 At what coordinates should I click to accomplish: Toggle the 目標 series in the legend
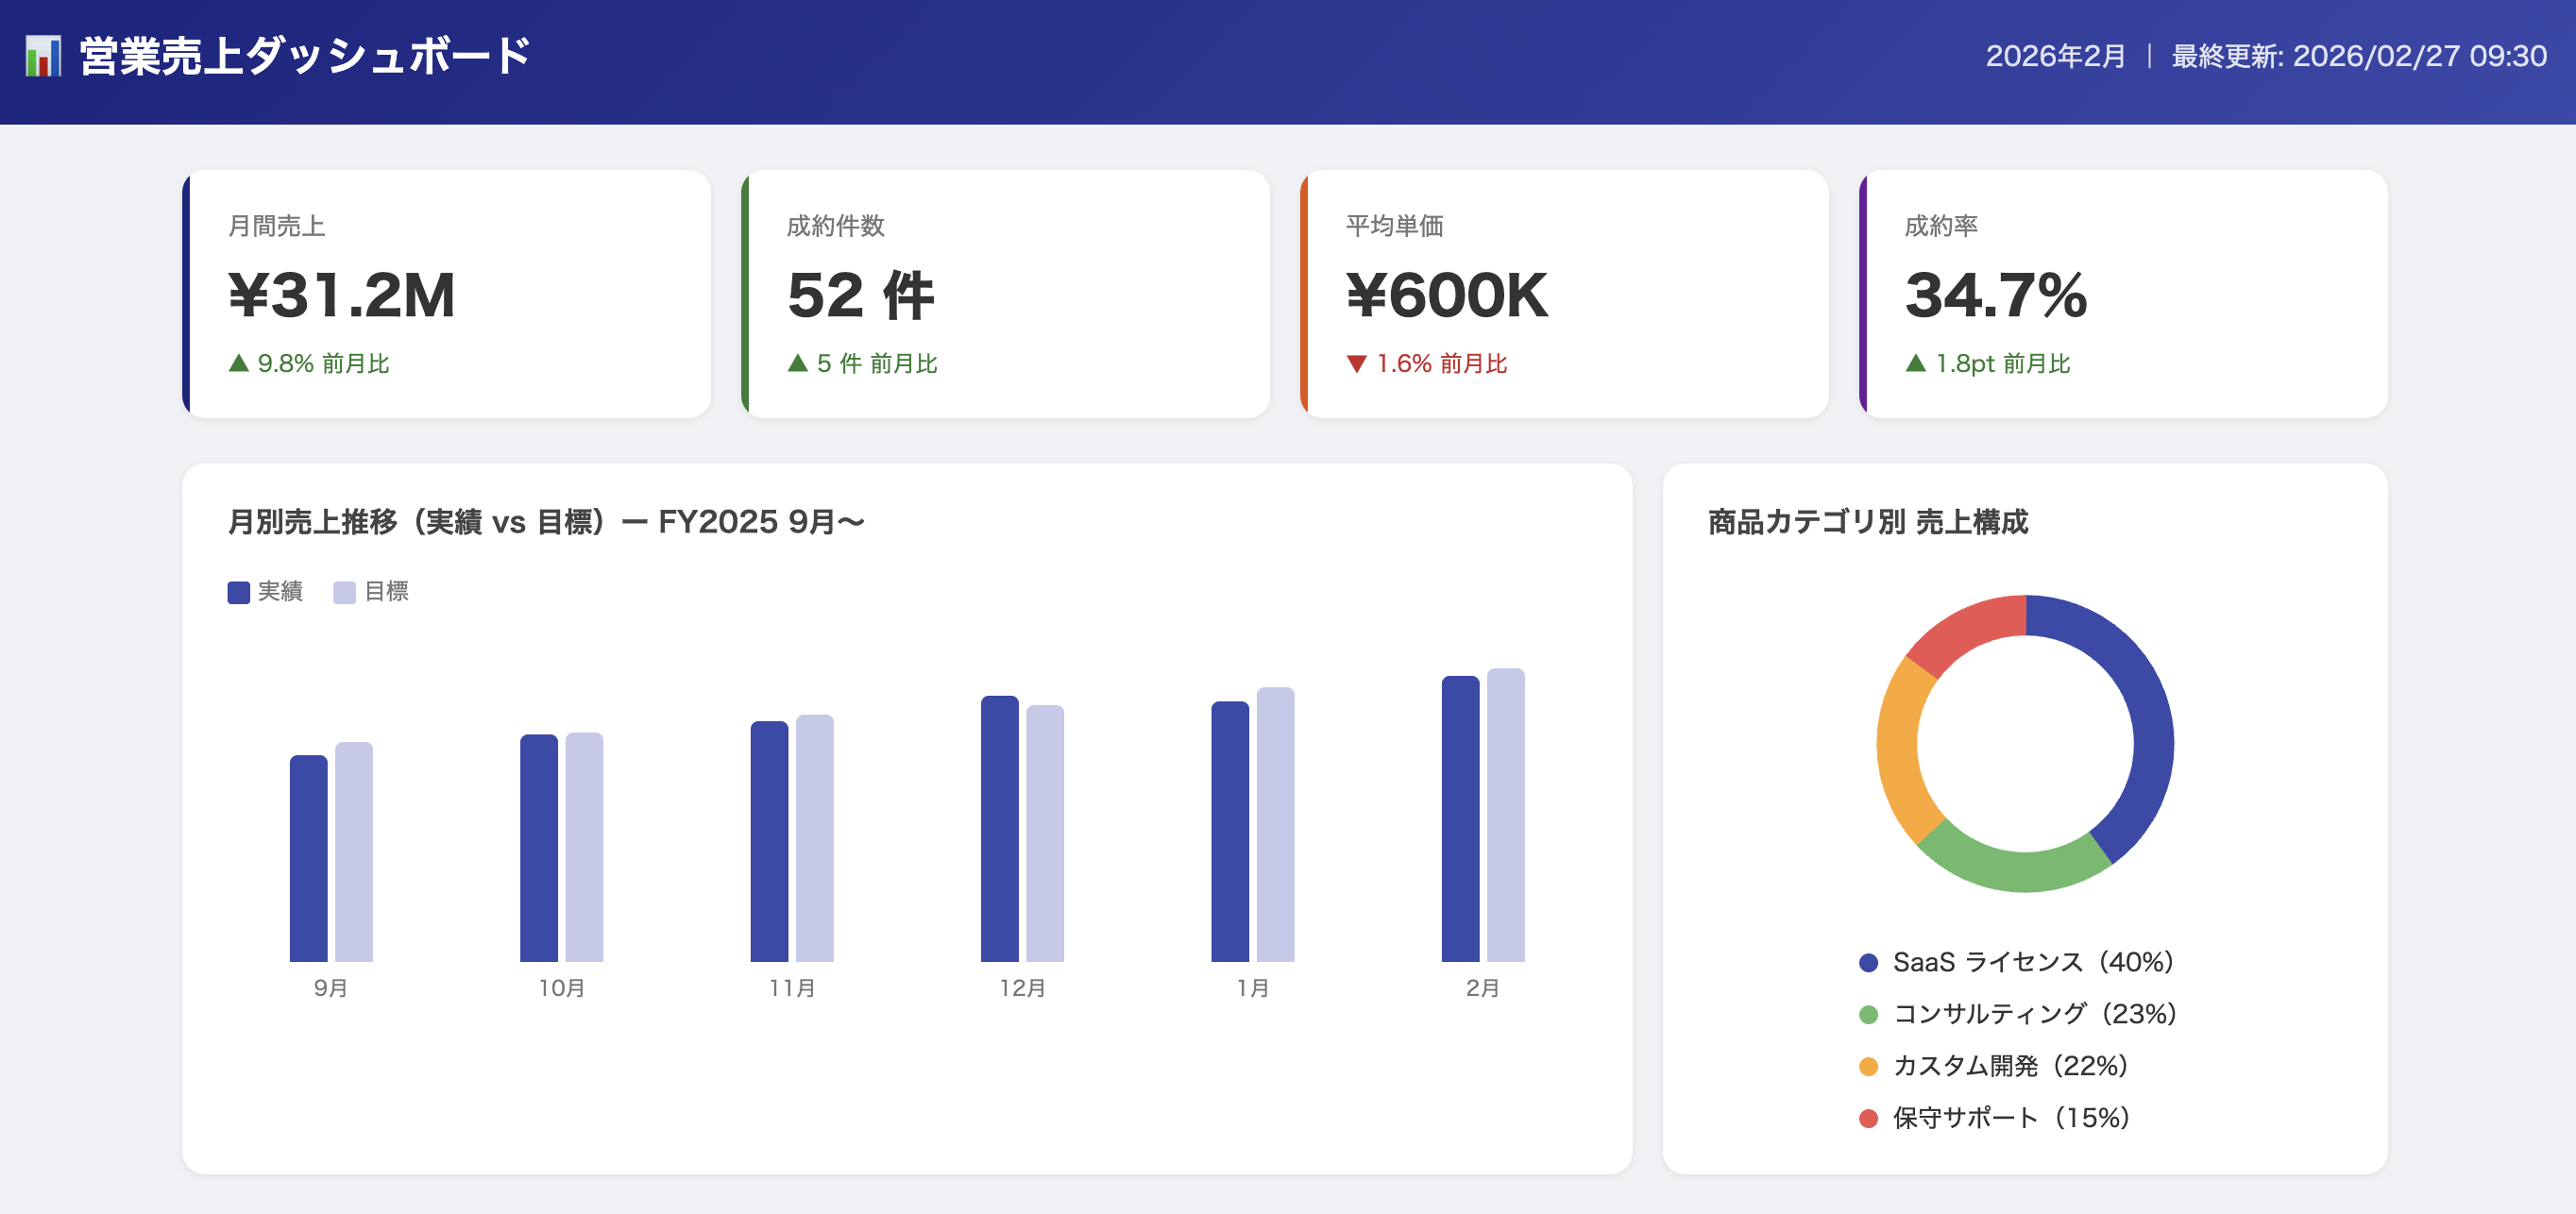(371, 591)
